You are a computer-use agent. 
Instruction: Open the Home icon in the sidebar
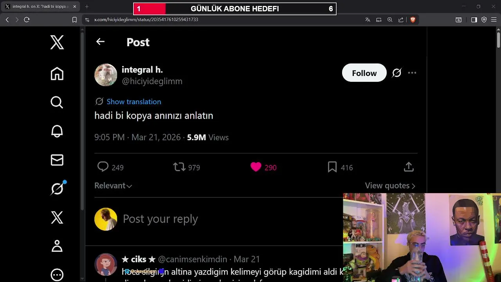coord(57,74)
